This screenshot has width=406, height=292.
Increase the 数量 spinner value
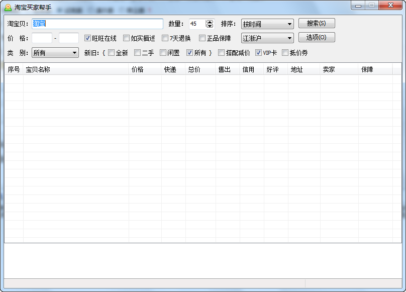pos(210,22)
